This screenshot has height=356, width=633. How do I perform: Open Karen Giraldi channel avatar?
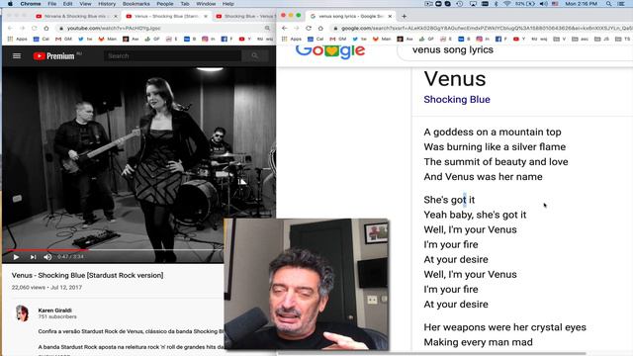[22, 313]
